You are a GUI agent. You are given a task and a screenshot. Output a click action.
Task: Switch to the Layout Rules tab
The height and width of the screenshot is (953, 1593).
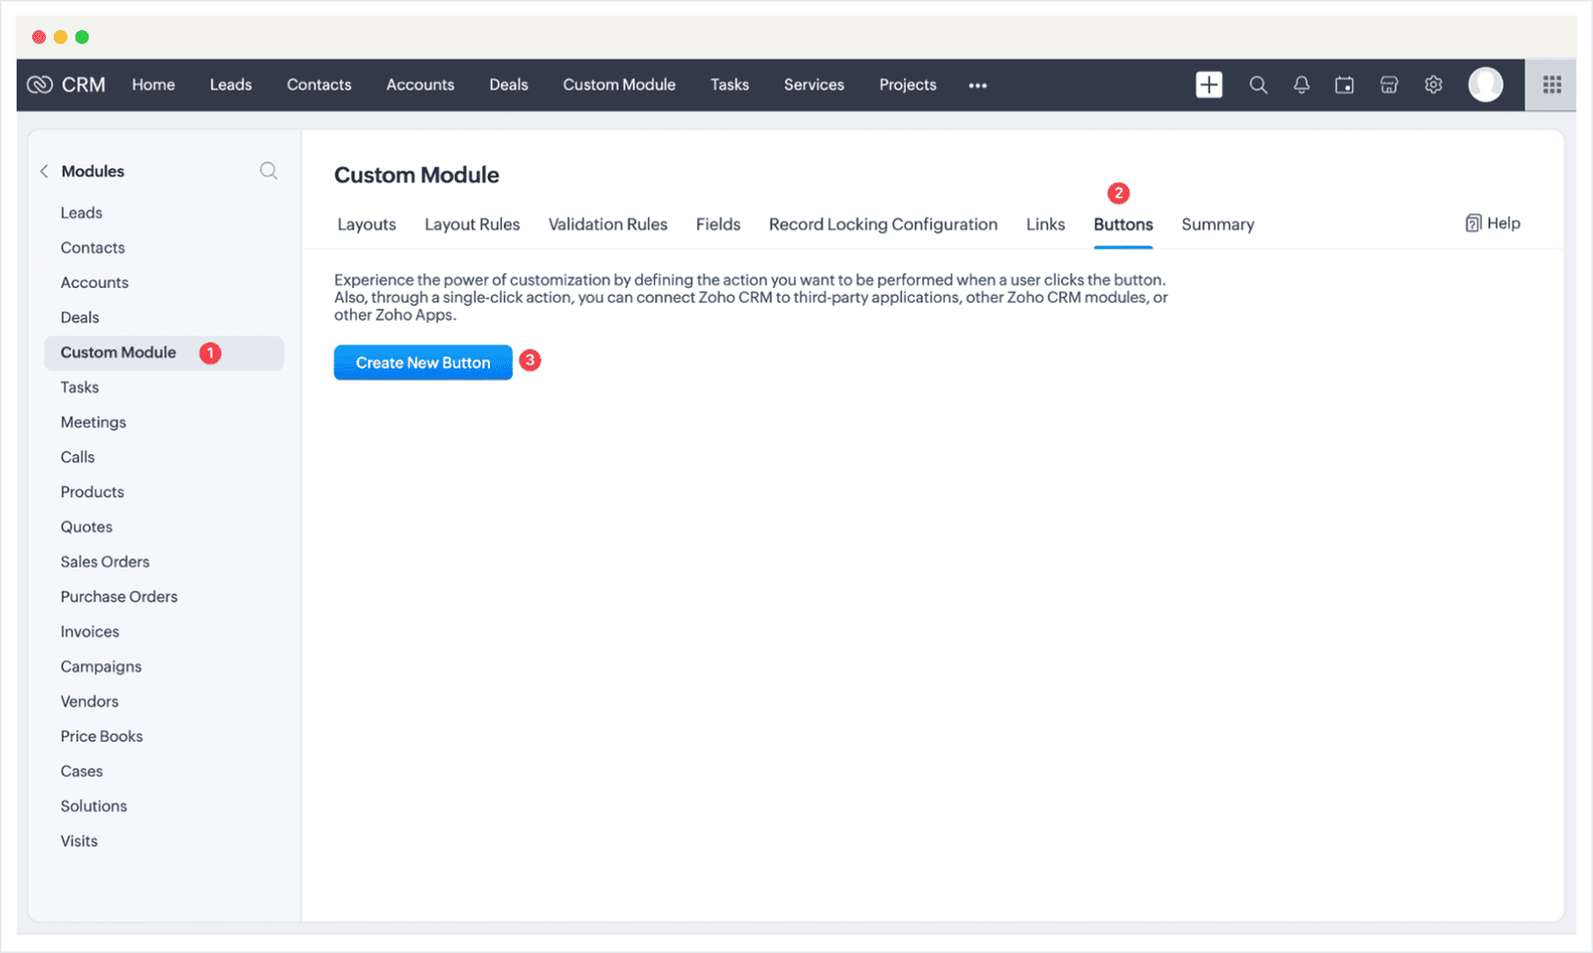[472, 224]
